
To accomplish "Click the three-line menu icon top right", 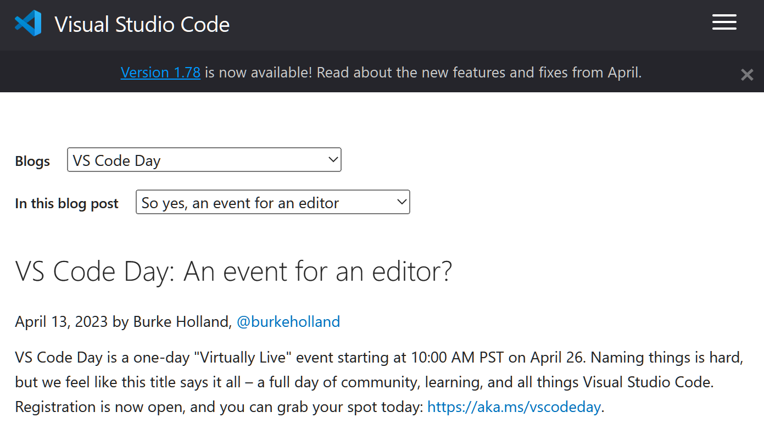I will point(724,22).
